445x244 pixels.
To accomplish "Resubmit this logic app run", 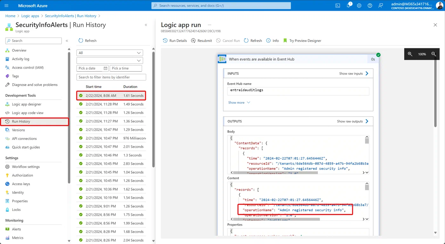I will pos(202,41).
